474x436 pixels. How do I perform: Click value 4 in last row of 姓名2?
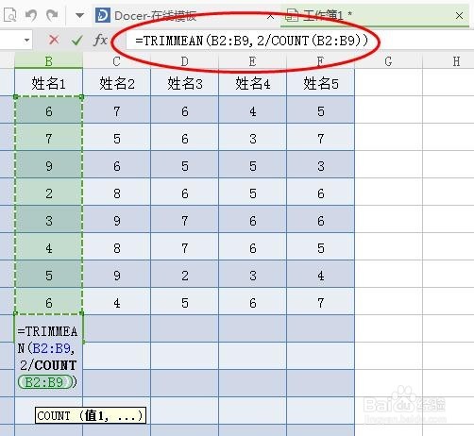click(117, 303)
